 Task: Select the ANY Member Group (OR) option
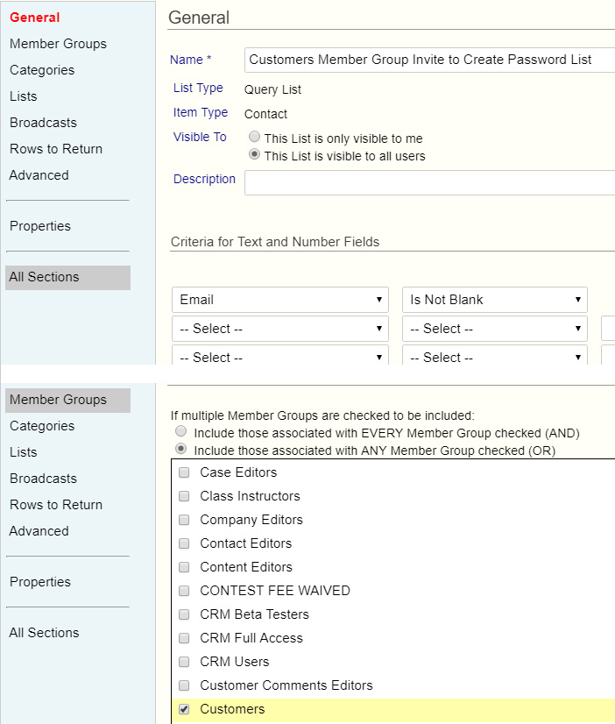click(x=181, y=450)
